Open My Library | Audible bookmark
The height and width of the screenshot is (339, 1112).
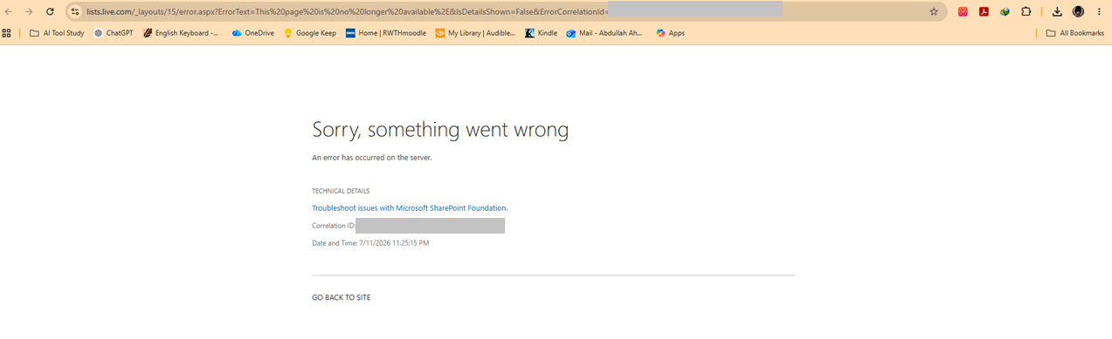click(475, 33)
